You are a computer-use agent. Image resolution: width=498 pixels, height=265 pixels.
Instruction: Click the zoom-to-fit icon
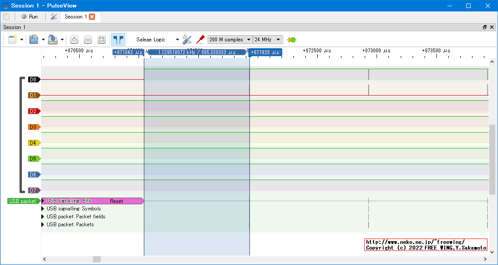pyautogui.click(x=102, y=40)
